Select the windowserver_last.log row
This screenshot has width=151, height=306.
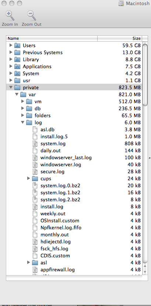pos(74,157)
